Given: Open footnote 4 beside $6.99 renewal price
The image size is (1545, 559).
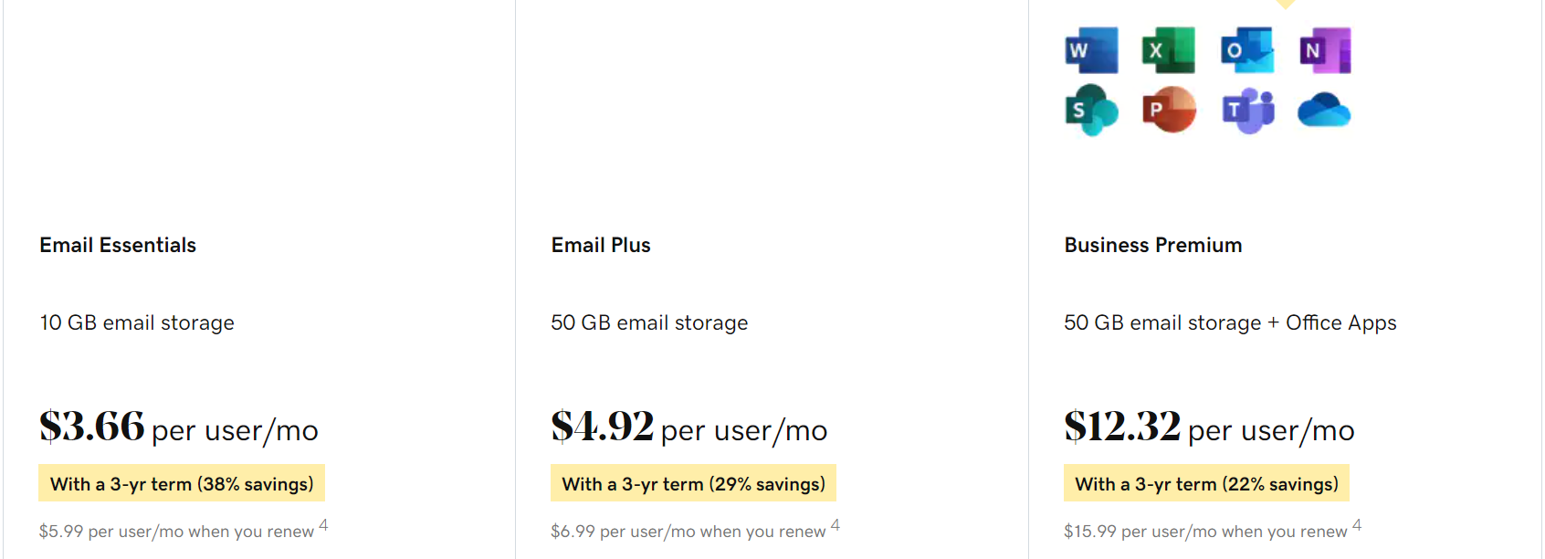Looking at the screenshot, I should tap(835, 525).
